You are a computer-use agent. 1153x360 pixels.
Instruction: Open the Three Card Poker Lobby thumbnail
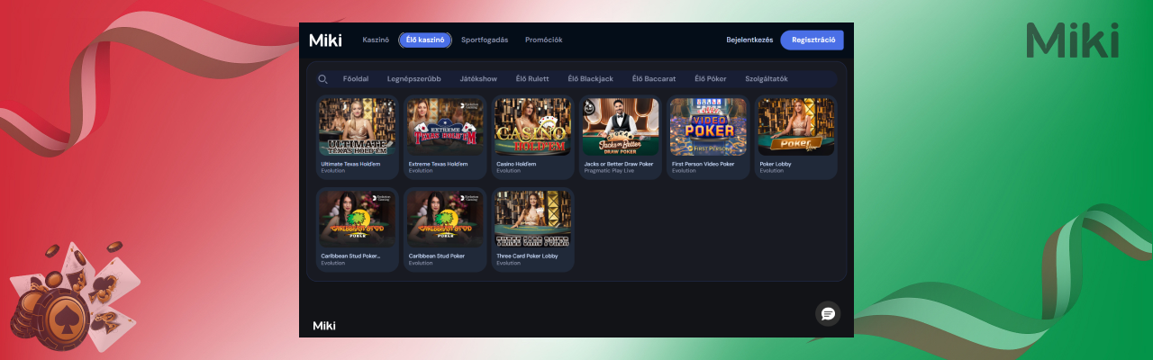[532, 219]
